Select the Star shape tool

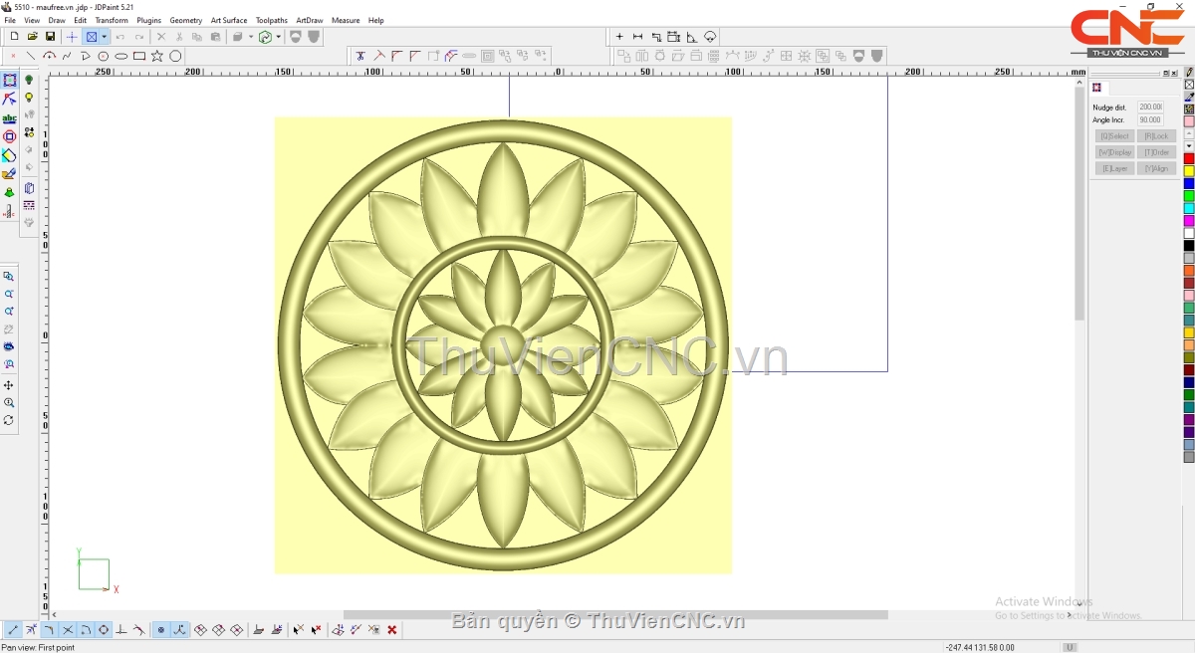pos(157,56)
